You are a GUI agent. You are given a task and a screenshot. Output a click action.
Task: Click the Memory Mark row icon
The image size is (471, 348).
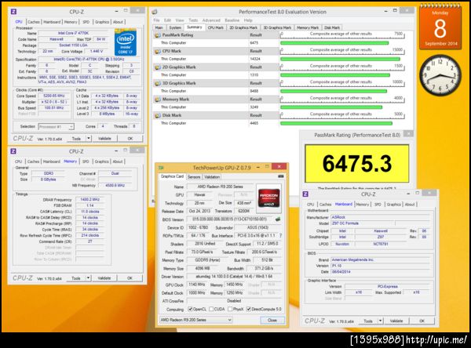coord(158,100)
